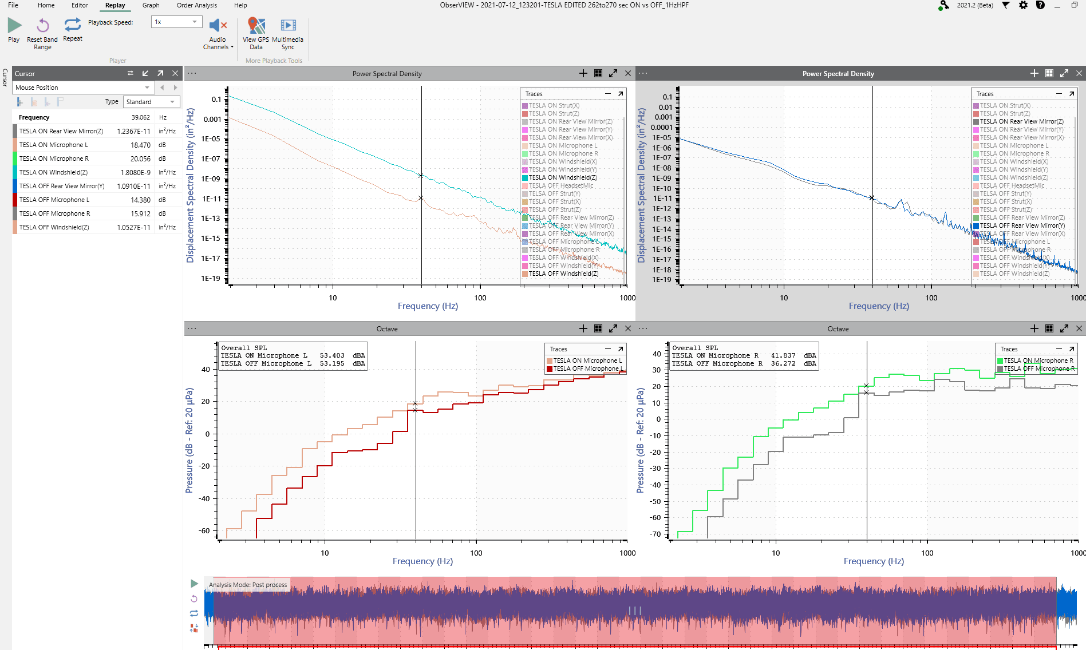1086x650 pixels.
Task: Open grid layout icon on right Octave graph
Action: coord(1049,328)
